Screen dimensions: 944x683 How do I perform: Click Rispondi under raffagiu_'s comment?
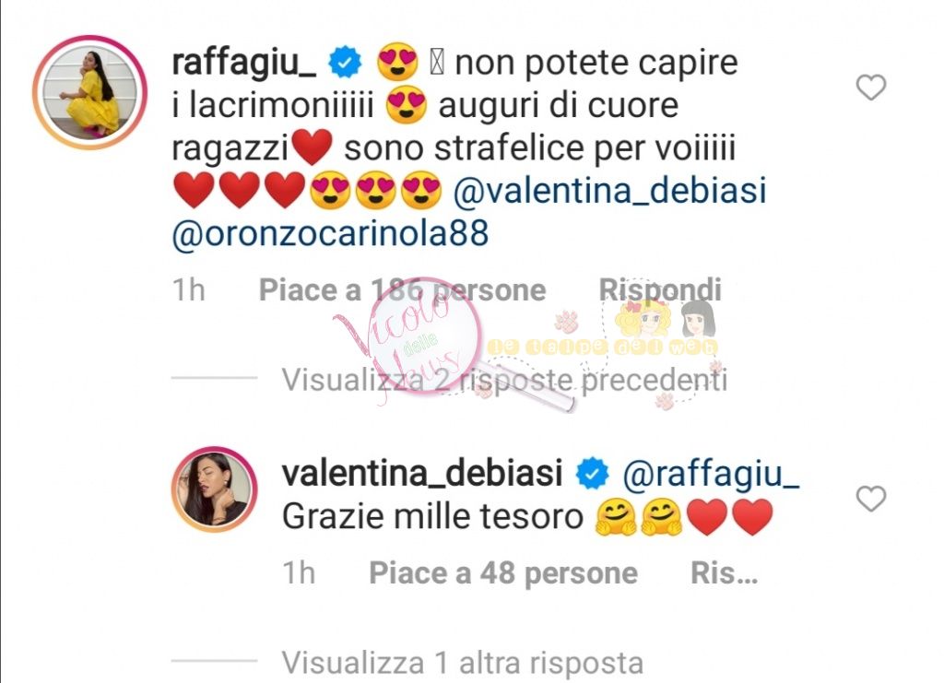click(x=660, y=290)
